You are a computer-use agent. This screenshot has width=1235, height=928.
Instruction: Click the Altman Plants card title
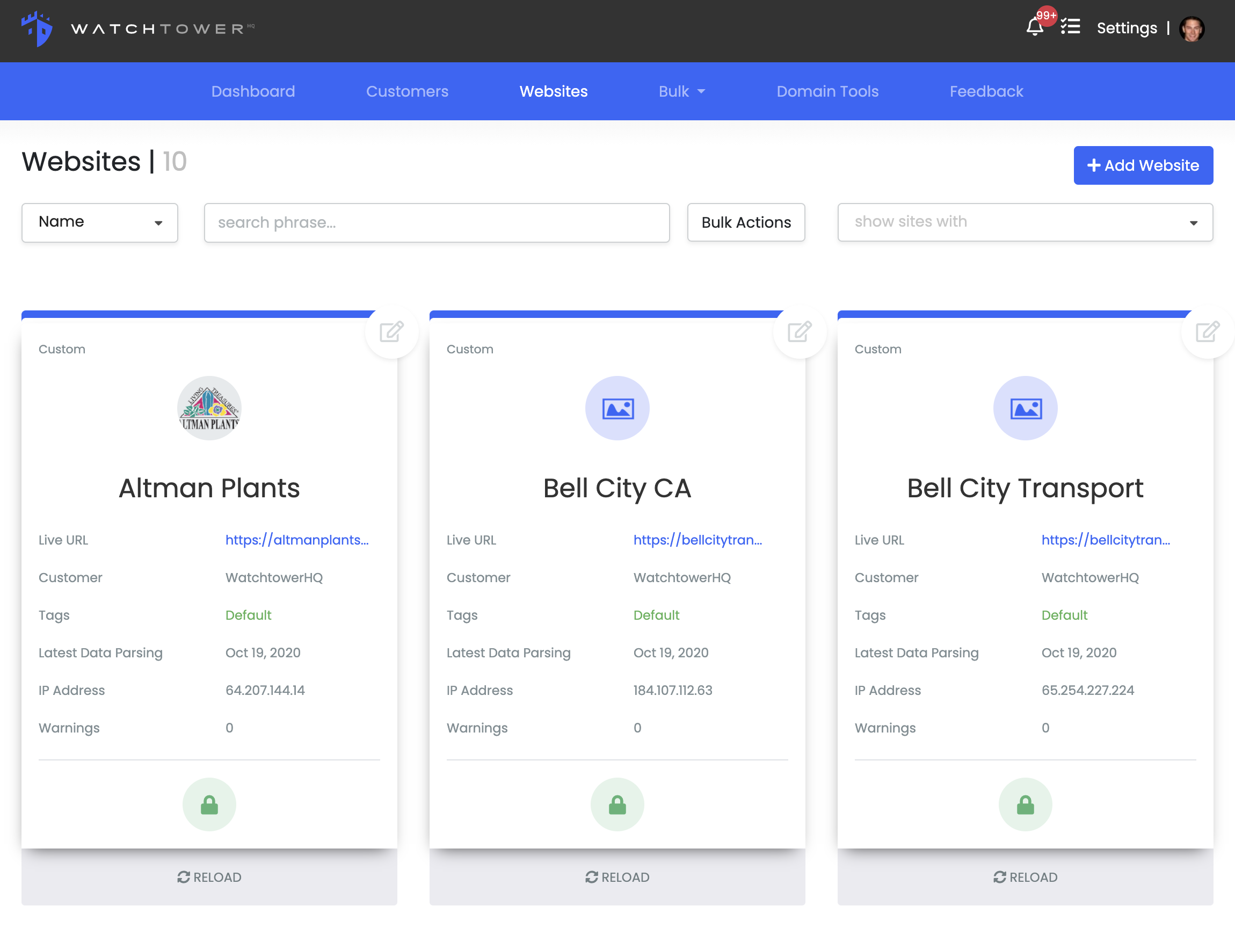(x=209, y=488)
